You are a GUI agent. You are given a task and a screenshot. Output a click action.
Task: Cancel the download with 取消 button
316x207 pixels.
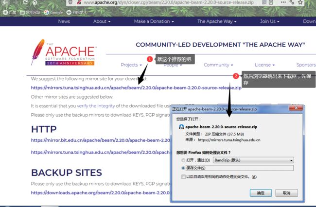[286, 193]
